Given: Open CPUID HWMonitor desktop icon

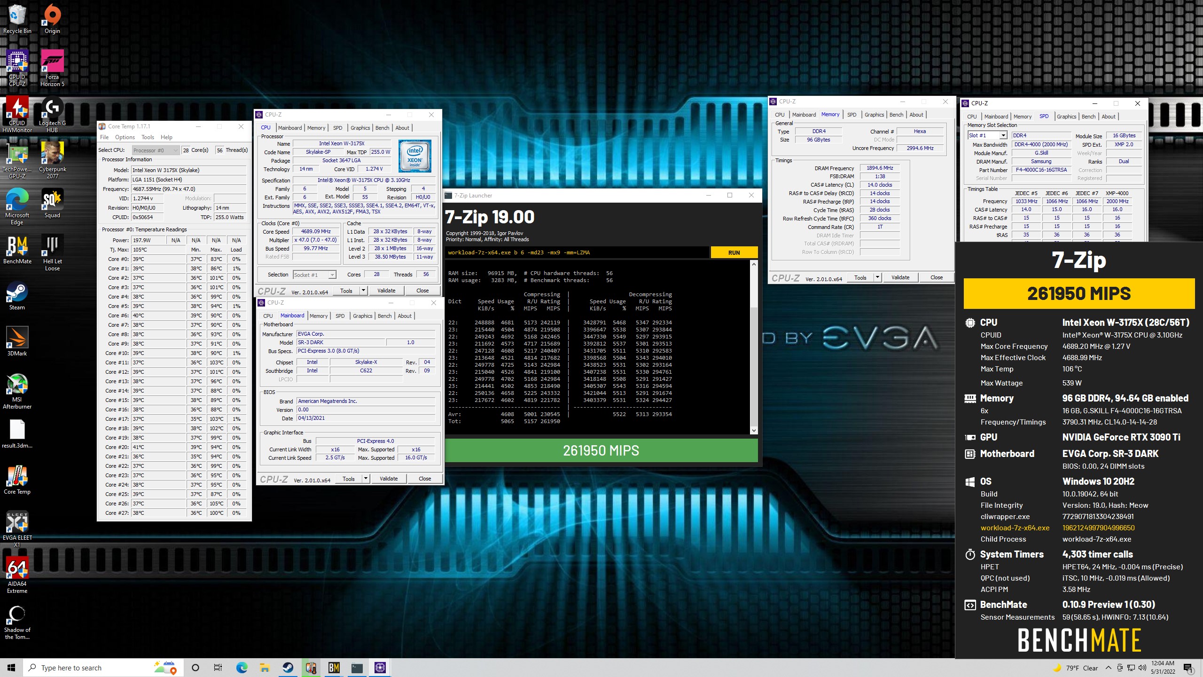Looking at the screenshot, I should [17, 114].
